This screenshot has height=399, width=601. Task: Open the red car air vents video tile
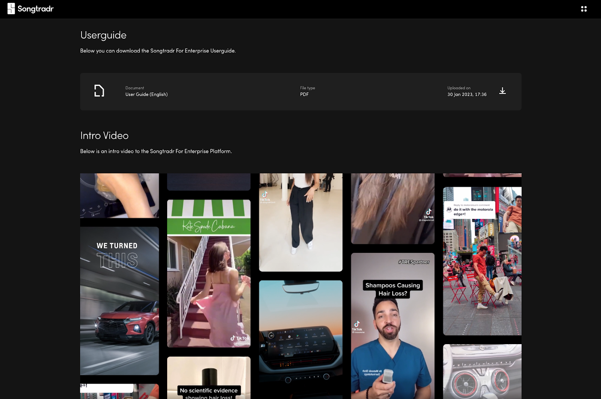482,372
